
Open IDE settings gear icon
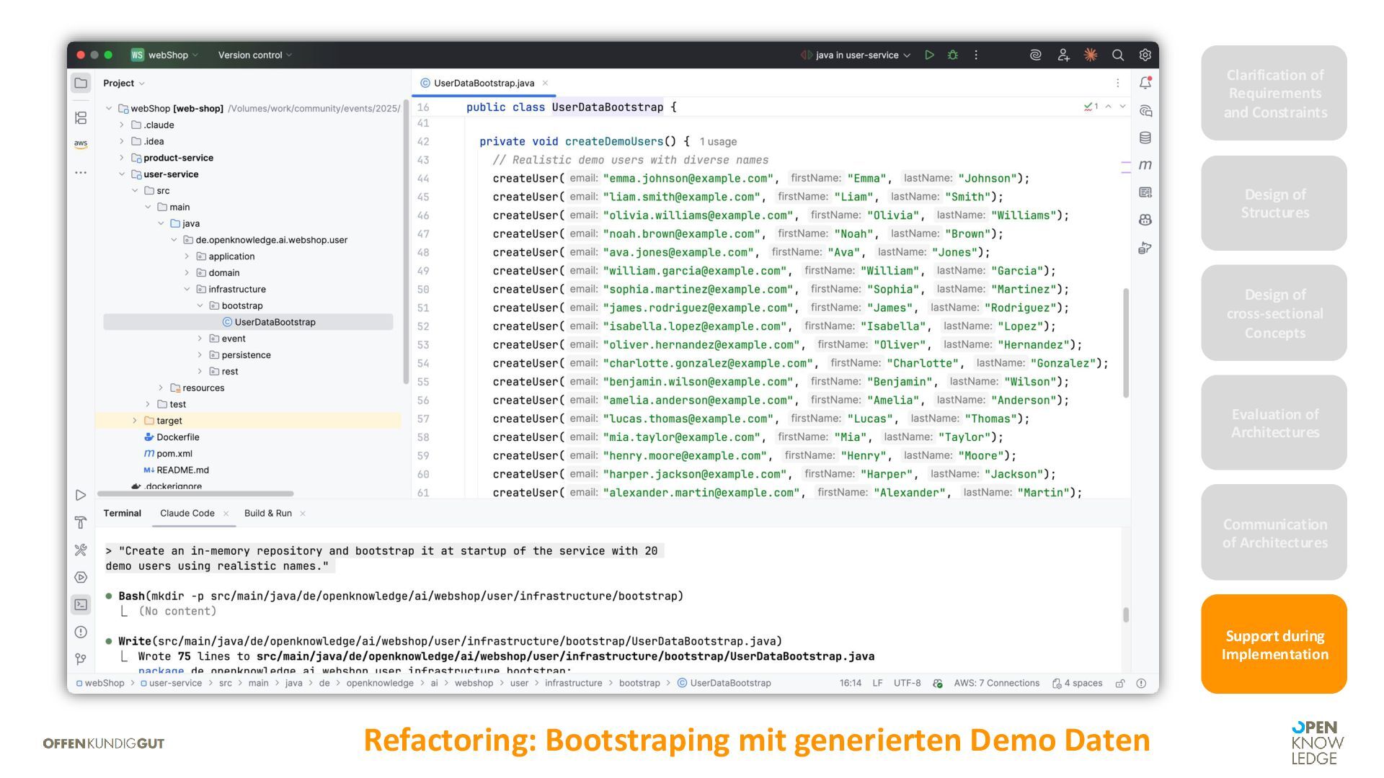[x=1145, y=55]
